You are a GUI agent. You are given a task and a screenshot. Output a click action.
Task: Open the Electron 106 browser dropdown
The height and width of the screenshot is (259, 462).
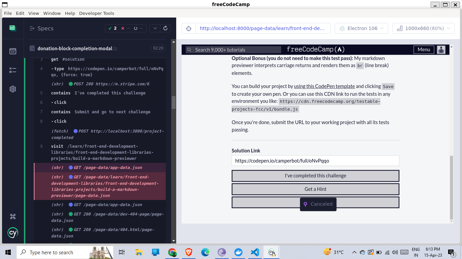pos(362,28)
